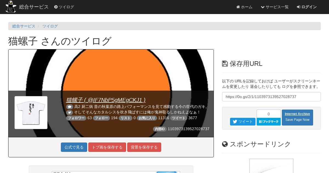Click the orange circle profile banner image
The height and width of the screenshot is (173, 329).
(x=111, y=70)
